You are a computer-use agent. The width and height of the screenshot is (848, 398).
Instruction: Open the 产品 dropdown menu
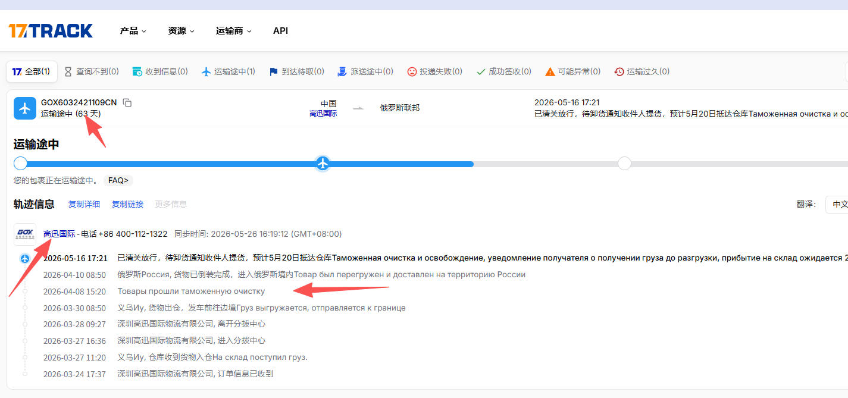133,31
